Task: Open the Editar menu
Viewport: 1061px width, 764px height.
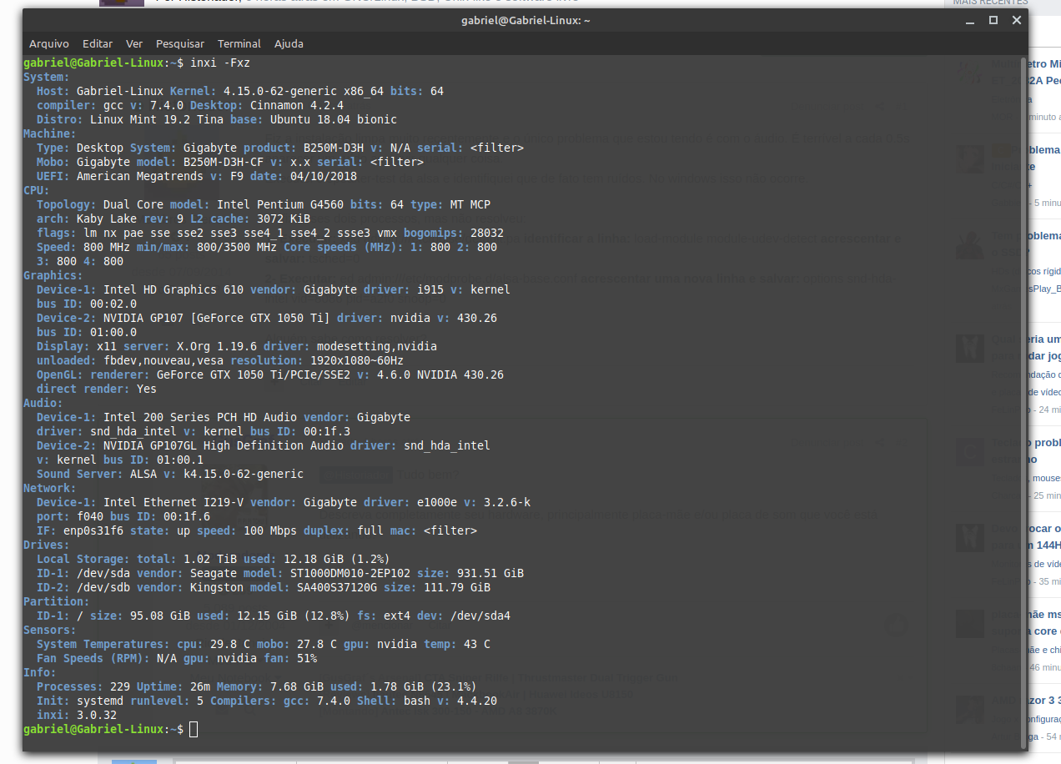Action: point(98,43)
